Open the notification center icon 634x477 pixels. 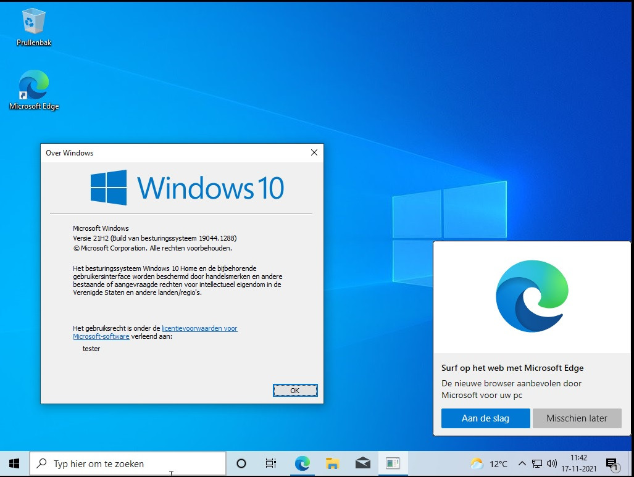[x=612, y=464]
